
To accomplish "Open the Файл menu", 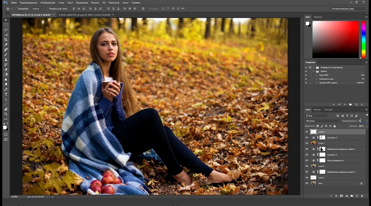I will pyautogui.click(x=14, y=2).
